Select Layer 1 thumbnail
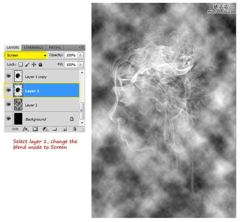This screenshot has width=240, height=222. click(x=18, y=90)
